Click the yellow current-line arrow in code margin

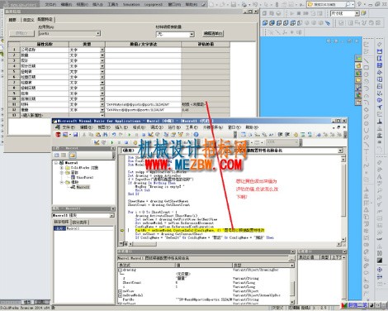click(122, 230)
